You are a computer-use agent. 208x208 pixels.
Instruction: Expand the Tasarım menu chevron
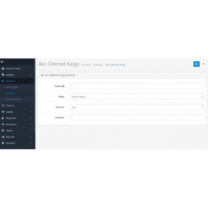31,105
